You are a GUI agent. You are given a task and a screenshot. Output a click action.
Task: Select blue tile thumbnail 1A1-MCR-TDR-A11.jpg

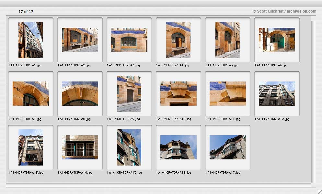(x=227, y=93)
